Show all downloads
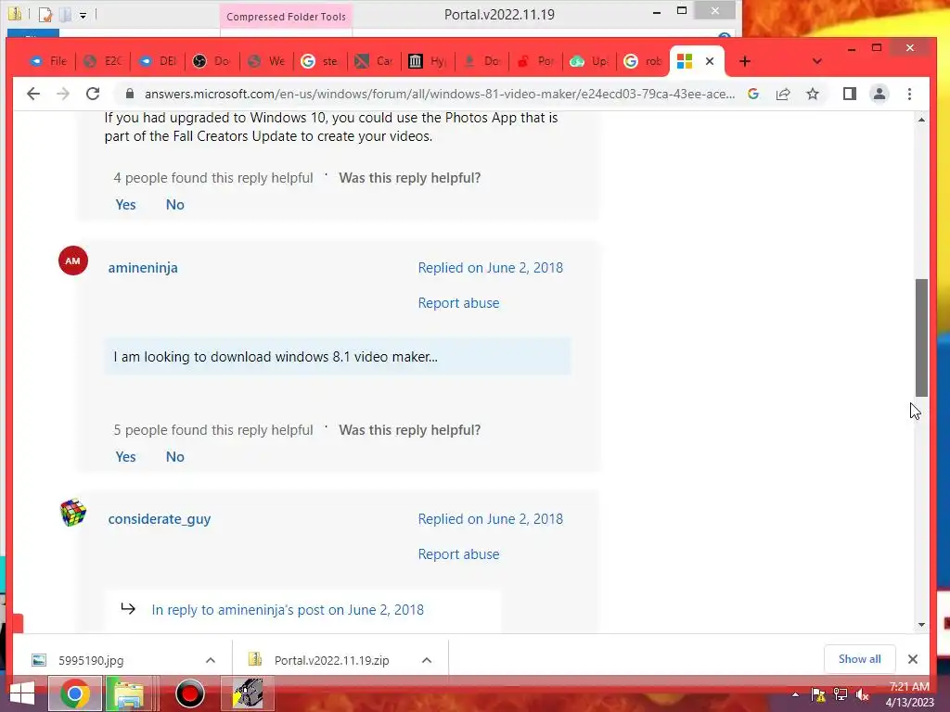The width and height of the screenshot is (950, 712). [x=860, y=659]
